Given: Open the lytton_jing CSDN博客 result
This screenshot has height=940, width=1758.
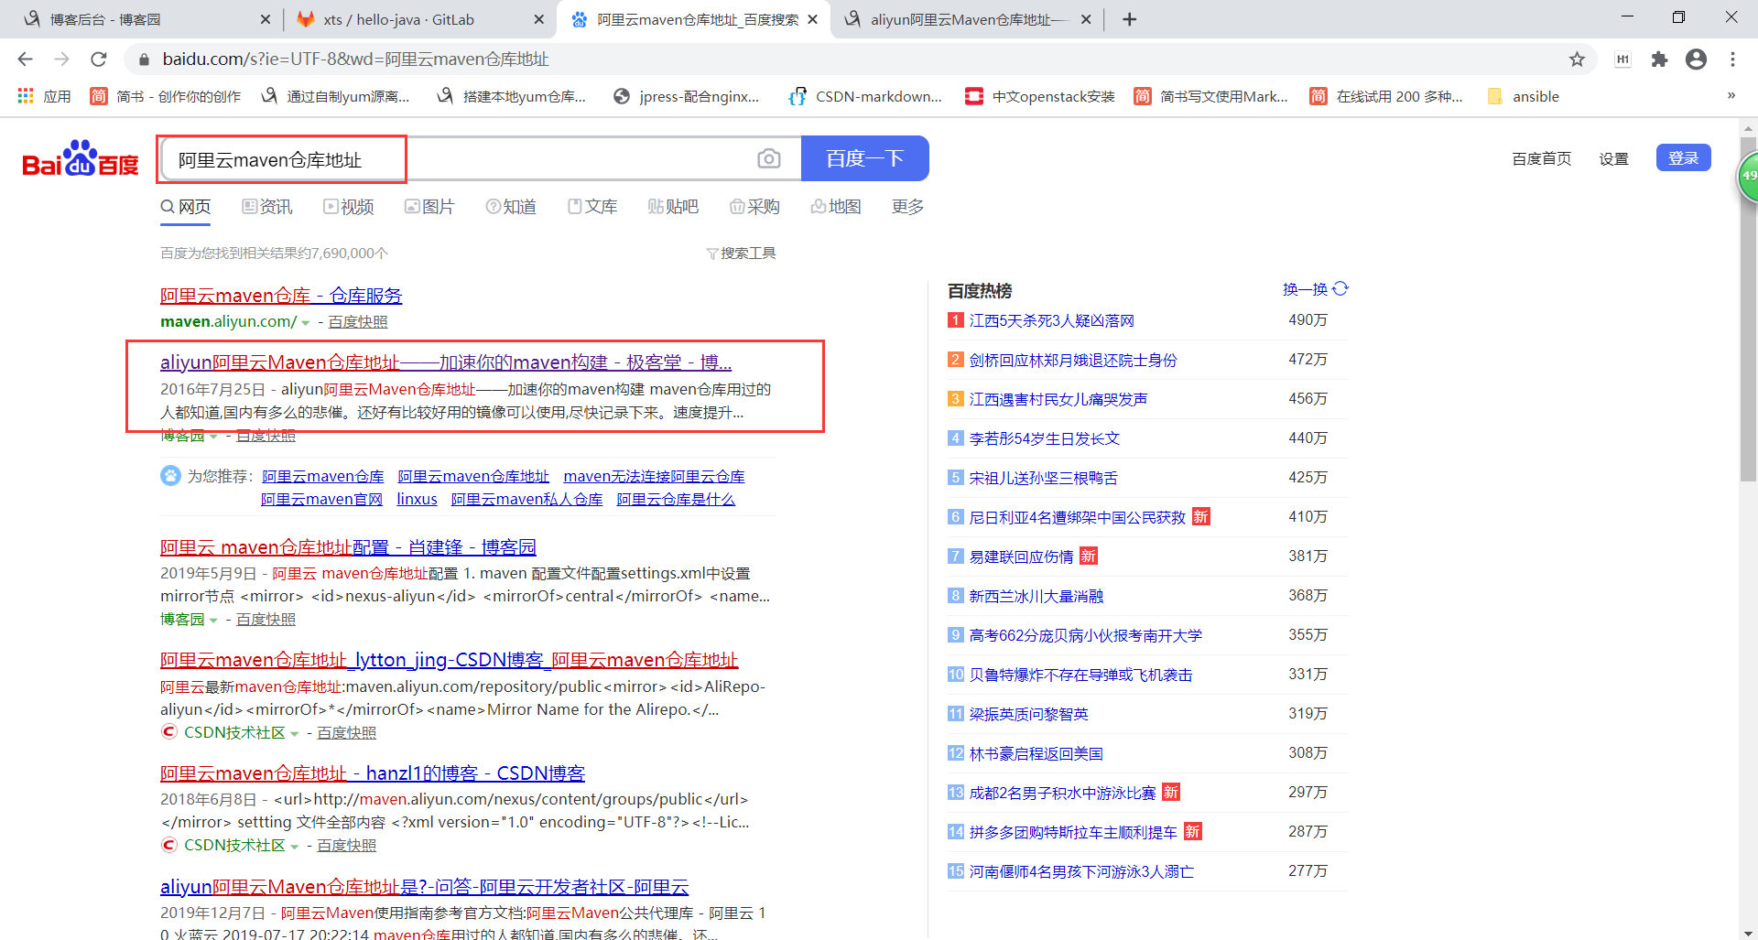Looking at the screenshot, I should pos(449,660).
